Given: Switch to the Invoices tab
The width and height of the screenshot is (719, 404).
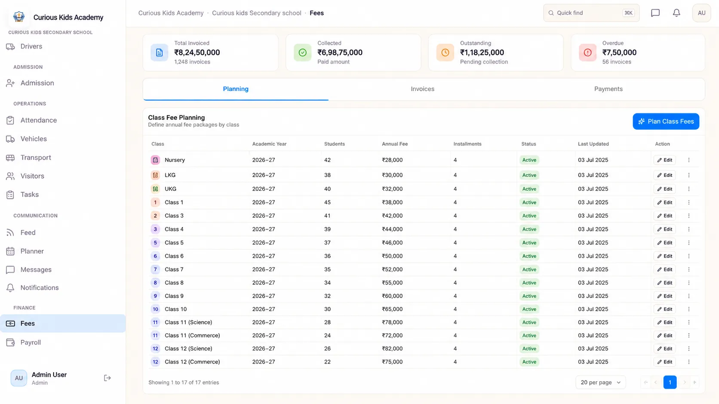Looking at the screenshot, I should pyautogui.click(x=422, y=89).
